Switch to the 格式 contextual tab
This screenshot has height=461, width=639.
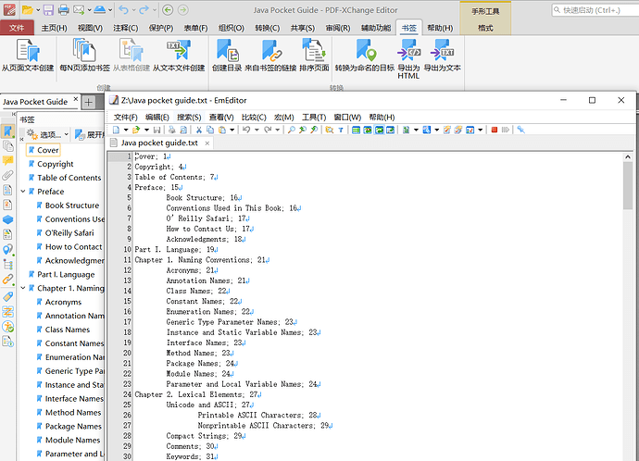pyautogui.click(x=485, y=28)
